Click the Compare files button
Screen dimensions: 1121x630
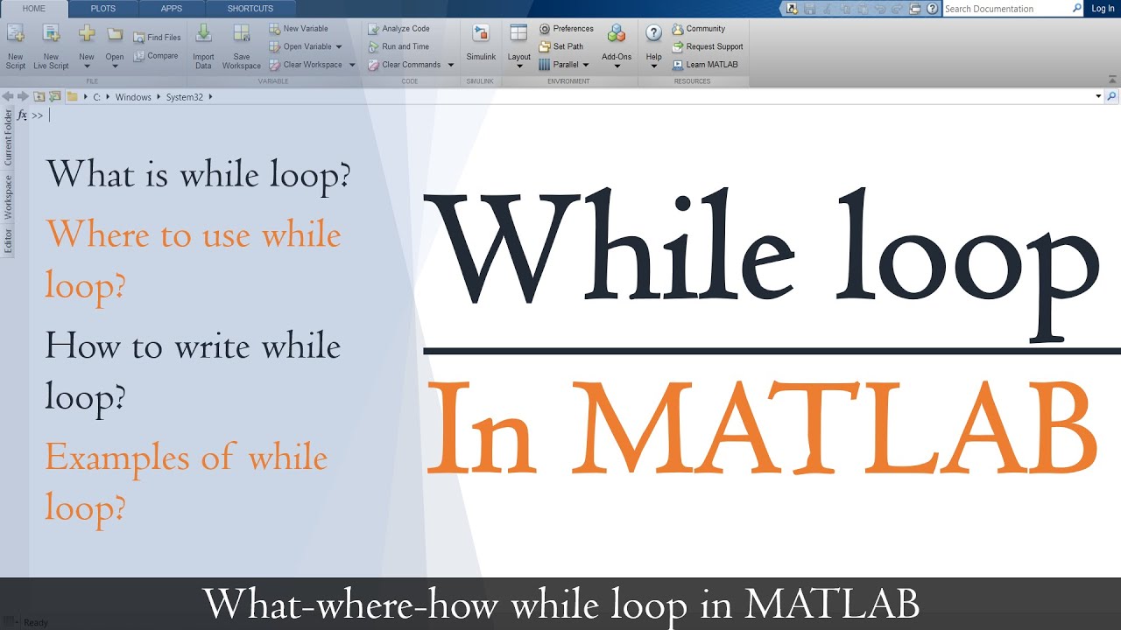pyautogui.click(x=156, y=56)
